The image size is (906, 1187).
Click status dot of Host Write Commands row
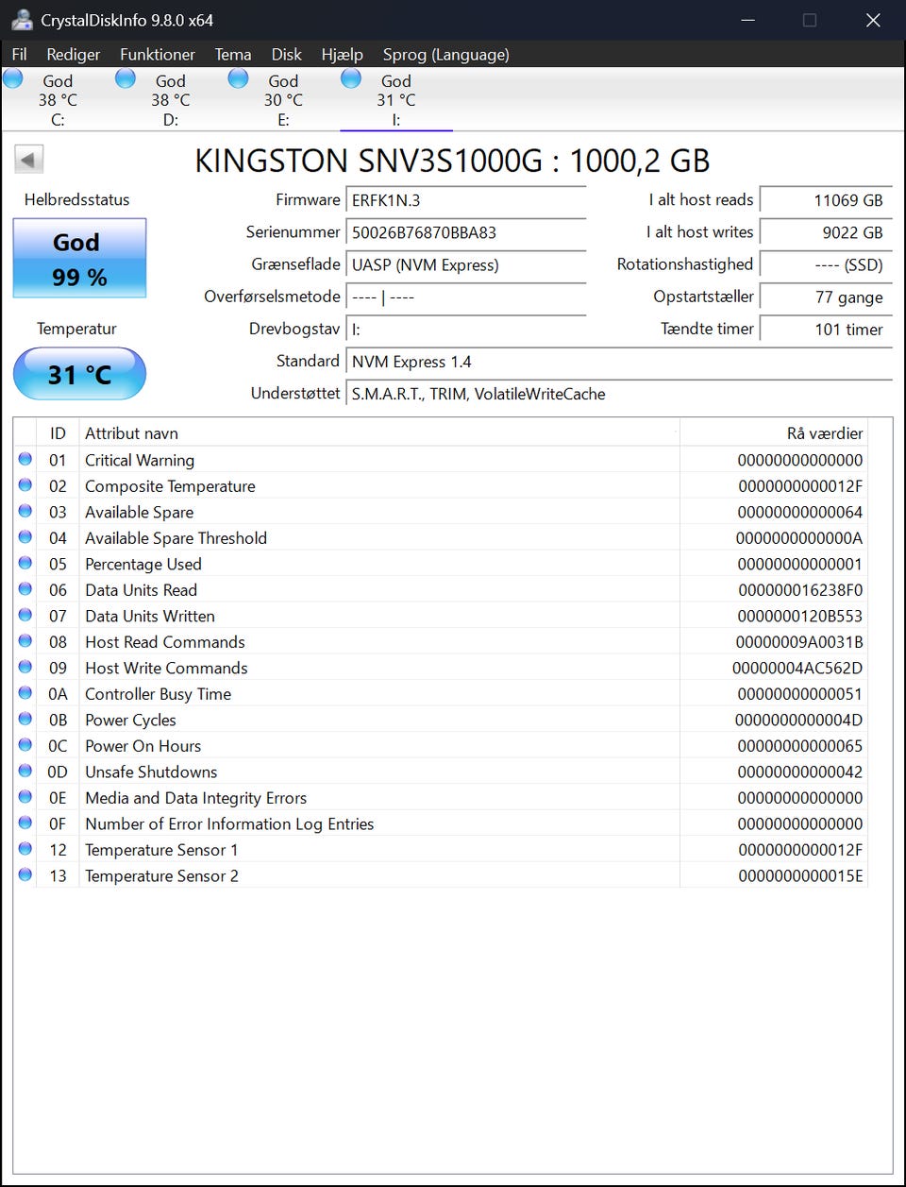[25, 667]
